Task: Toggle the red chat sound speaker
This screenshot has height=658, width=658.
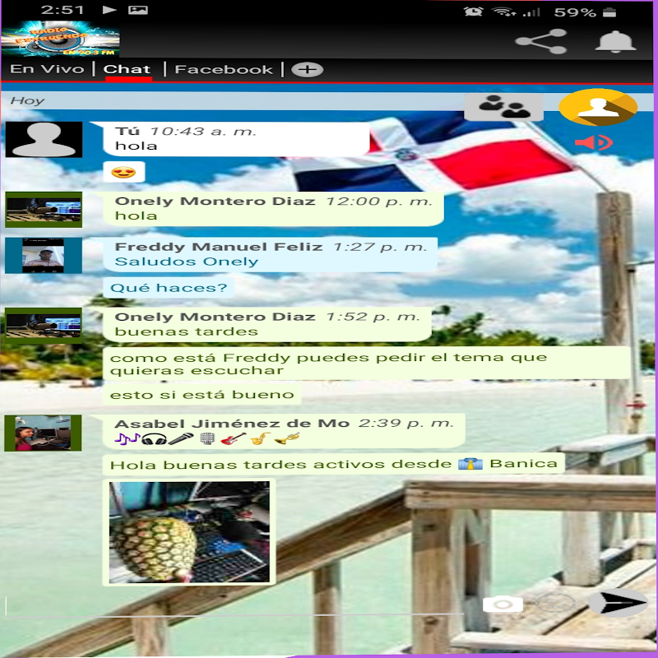Action: click(594, 142)
